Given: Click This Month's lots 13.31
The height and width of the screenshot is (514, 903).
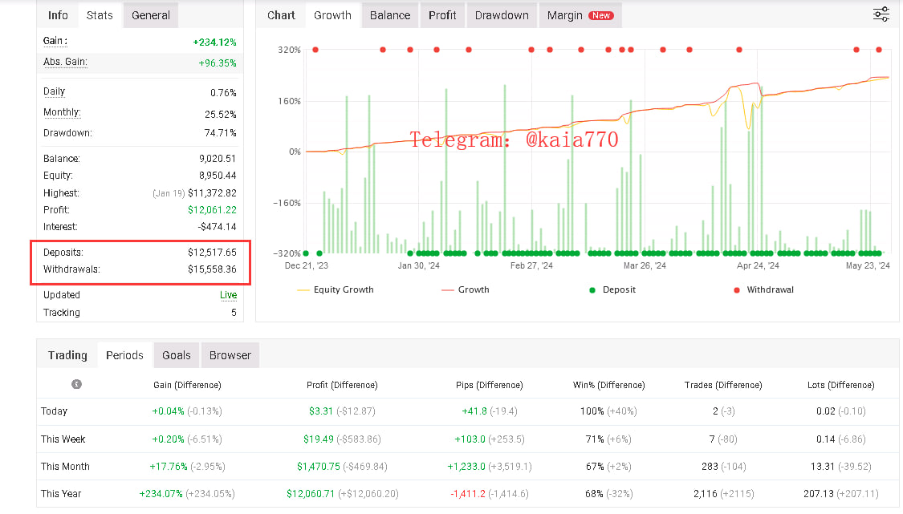Looking at the screenshot, I should [x=823, y=466].
